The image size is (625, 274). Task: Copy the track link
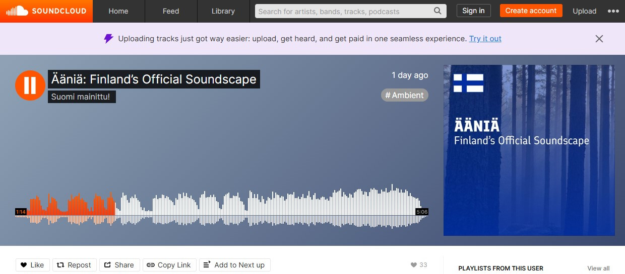pyautogui.click(x=169, y=265)
